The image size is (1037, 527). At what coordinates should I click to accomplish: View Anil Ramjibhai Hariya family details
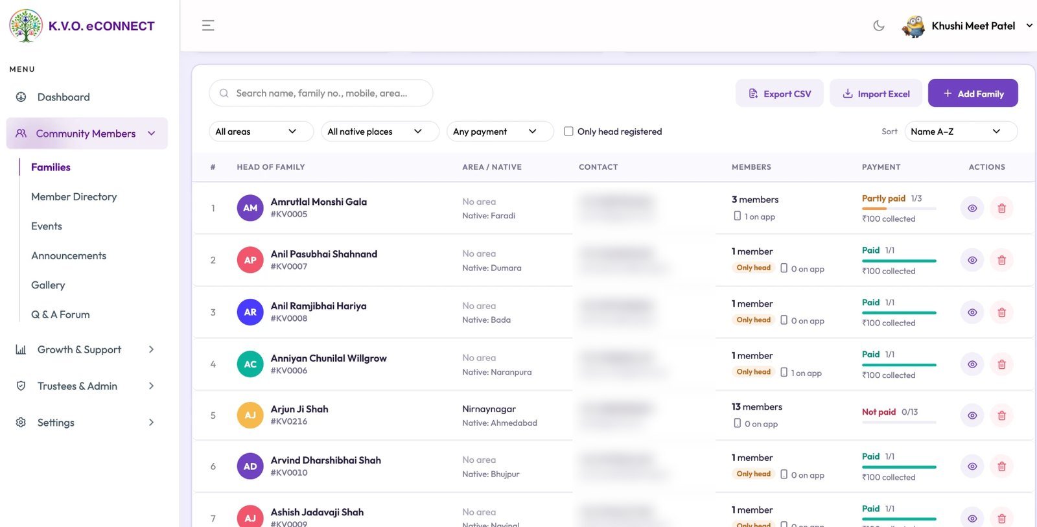pos(972,312)
